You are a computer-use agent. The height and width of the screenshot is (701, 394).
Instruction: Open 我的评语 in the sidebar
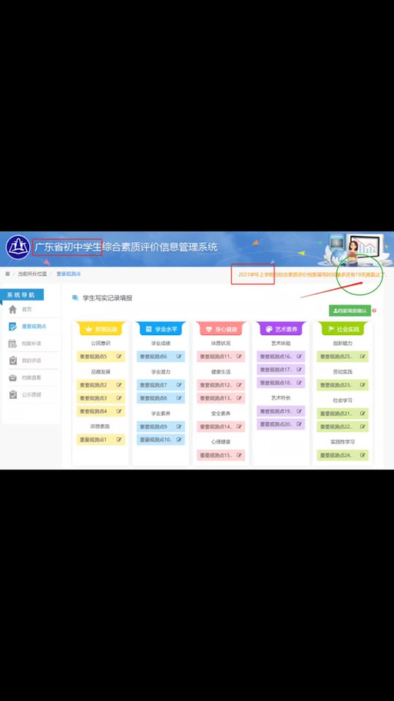pyautogui.click(x=31, y=360)
